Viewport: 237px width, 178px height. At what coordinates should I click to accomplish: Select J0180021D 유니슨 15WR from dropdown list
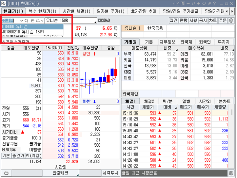[33, 32]
